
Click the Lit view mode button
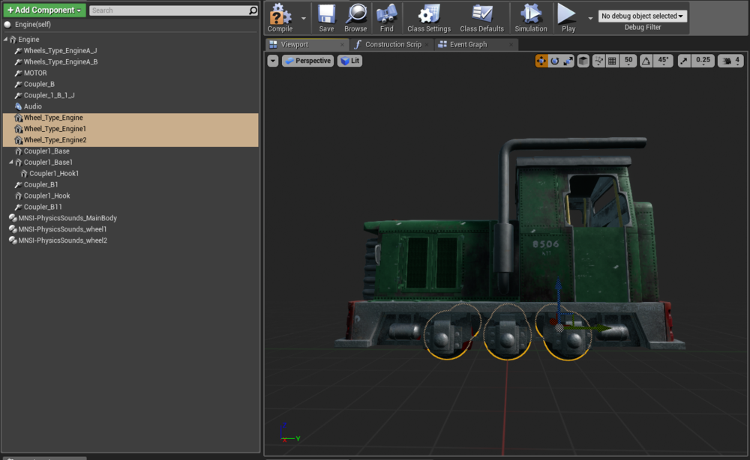[x=349, y=61]
